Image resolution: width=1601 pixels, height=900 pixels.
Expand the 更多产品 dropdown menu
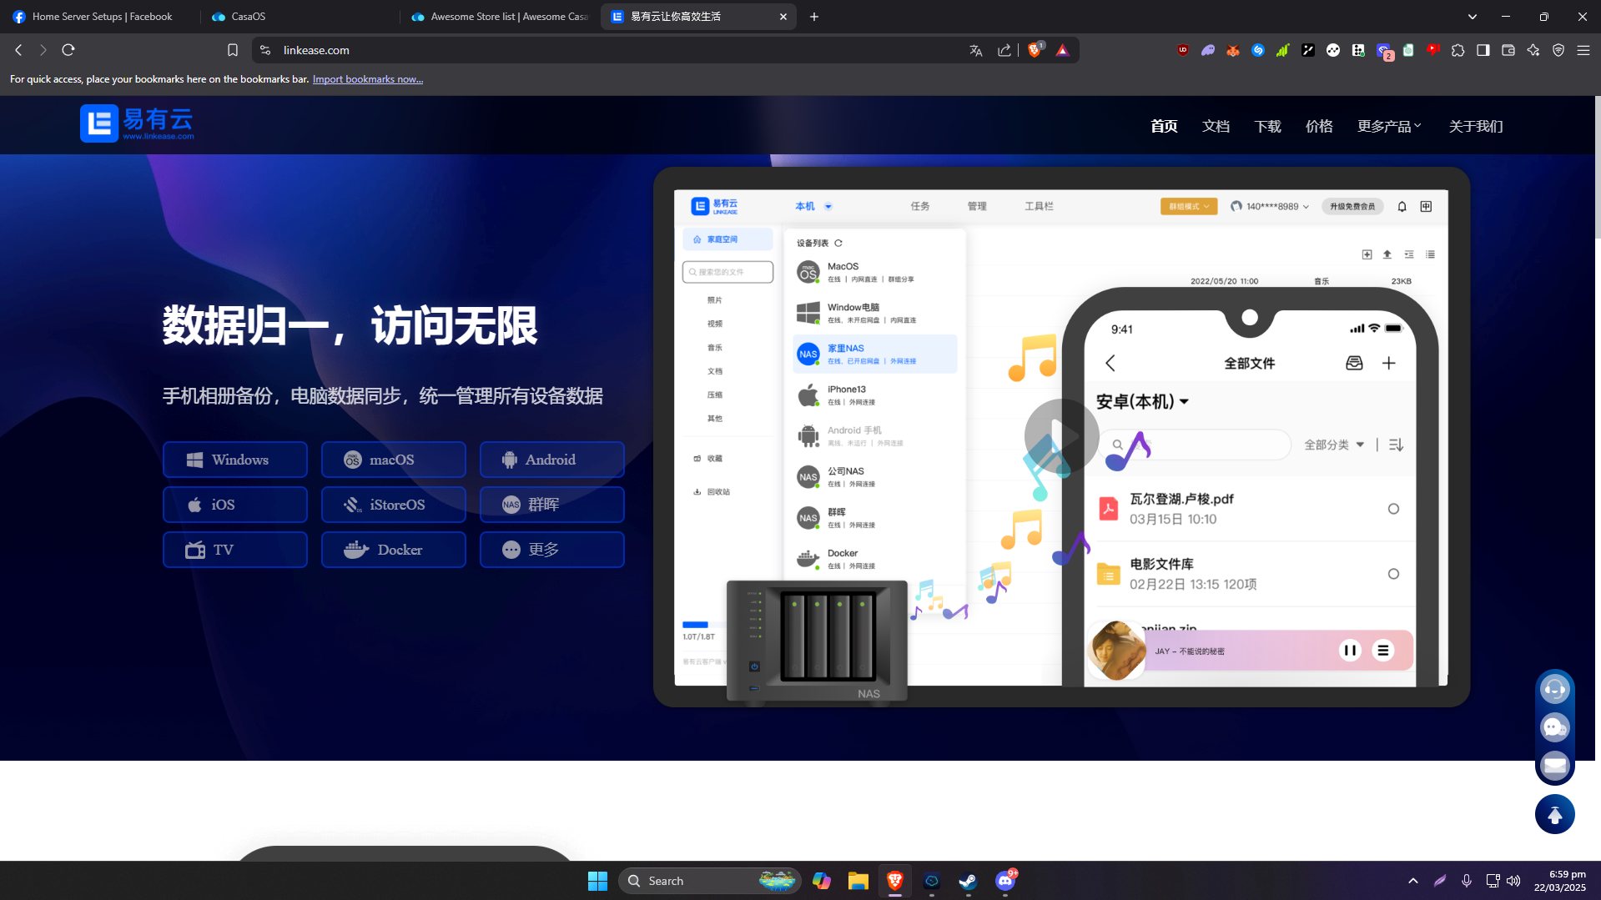pyautogui.click(x=1389, y=126)
